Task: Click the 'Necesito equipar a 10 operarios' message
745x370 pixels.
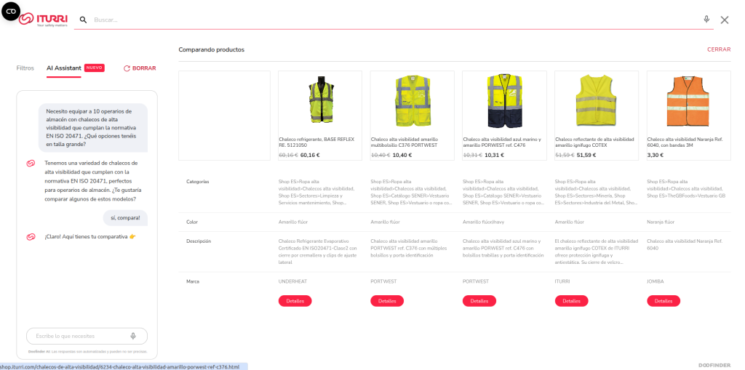Action: tap(93, 128)
